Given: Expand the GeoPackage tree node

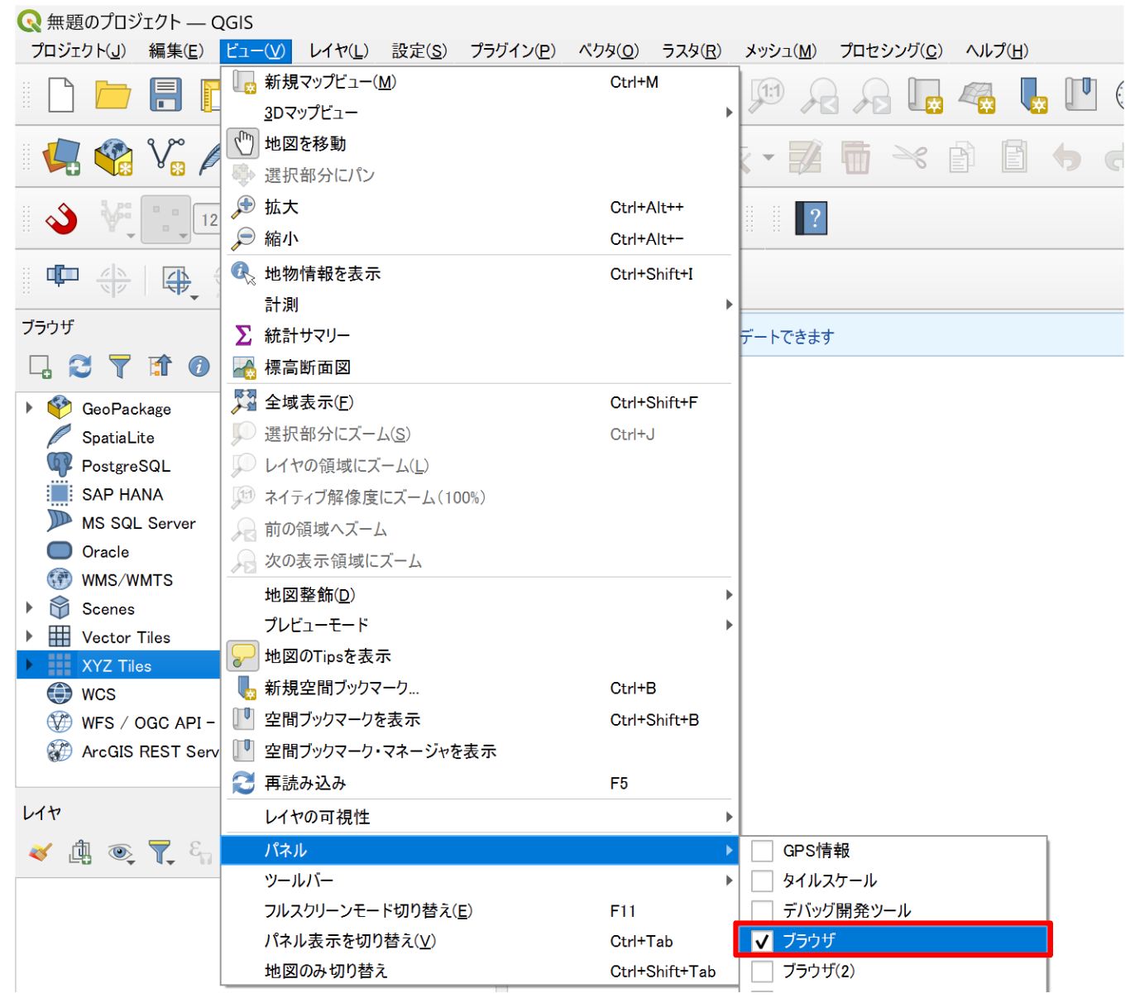Looking at the screenshot, I should tap(30, 407).
